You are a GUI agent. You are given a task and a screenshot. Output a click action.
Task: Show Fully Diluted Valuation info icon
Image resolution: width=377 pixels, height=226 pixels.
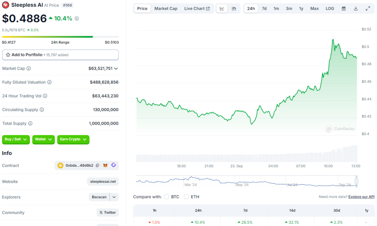[49, 82]
